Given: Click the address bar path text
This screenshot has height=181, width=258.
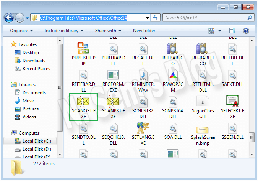Looking at the screenshot, I should (x=83, y=18).
